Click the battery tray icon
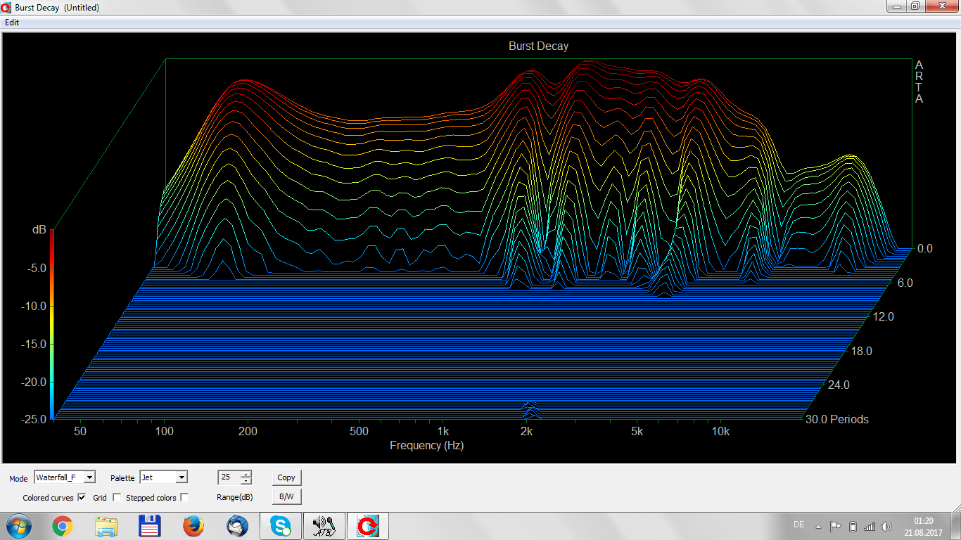 click(853, 526)
